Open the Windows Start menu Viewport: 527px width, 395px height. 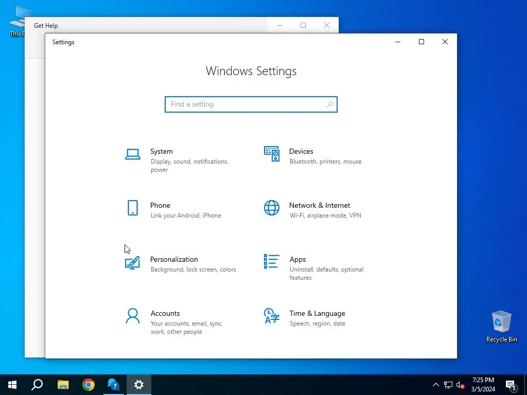tap(12, 385)
